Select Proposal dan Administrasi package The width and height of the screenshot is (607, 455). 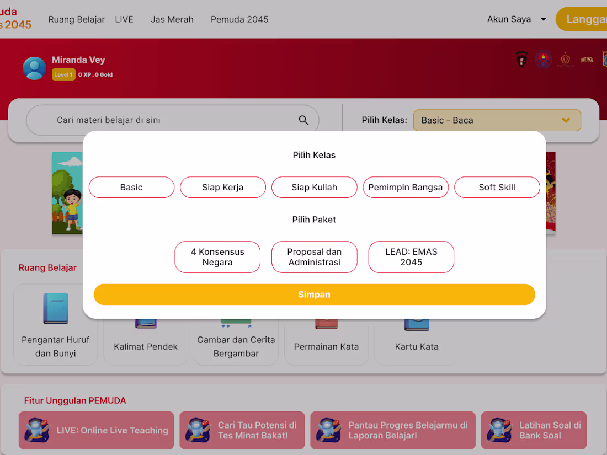pos(315,257)
